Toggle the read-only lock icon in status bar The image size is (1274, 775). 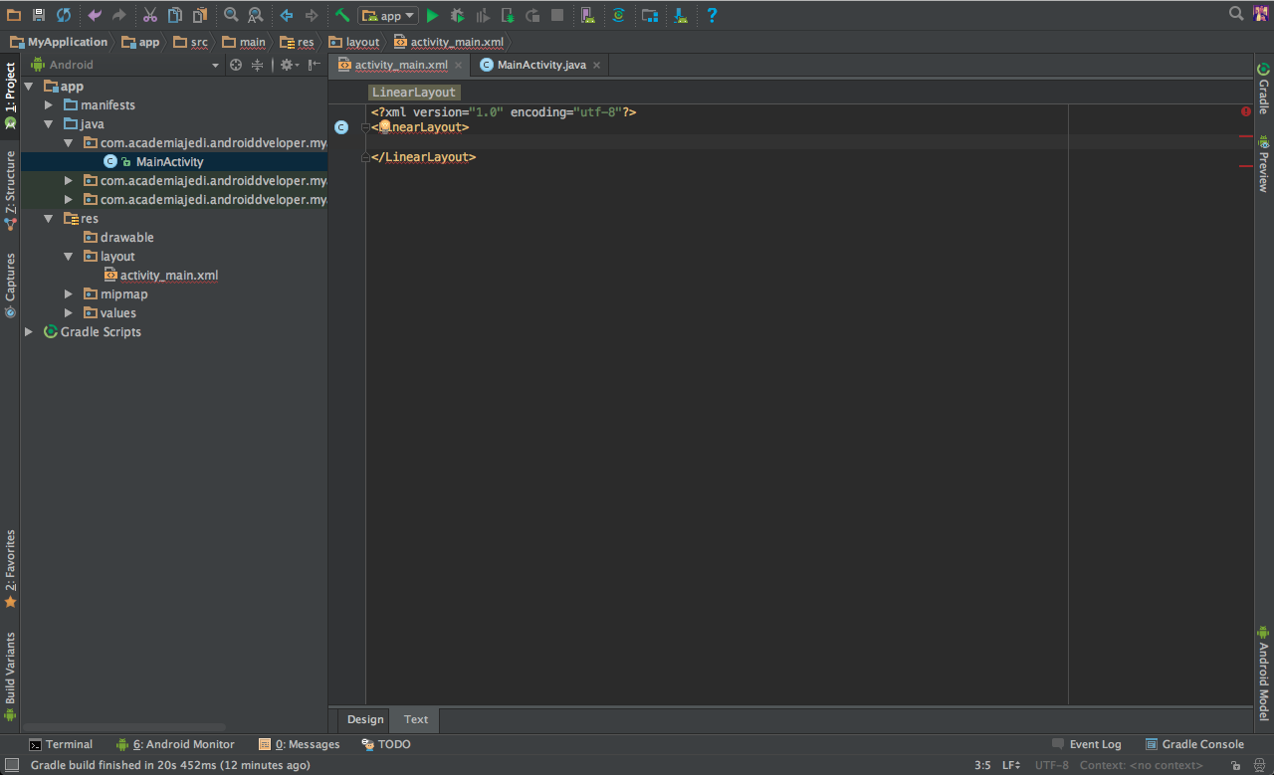tap(1234, 765)
